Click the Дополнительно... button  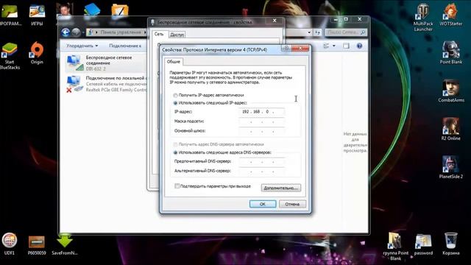pyautogui.click(x=281, y=188)
